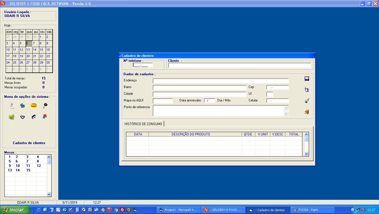This screenshot has width=379, height=214.
Task: Select the HISTÓRICO DE CONSUMO tab
Action: pos(143,124)
